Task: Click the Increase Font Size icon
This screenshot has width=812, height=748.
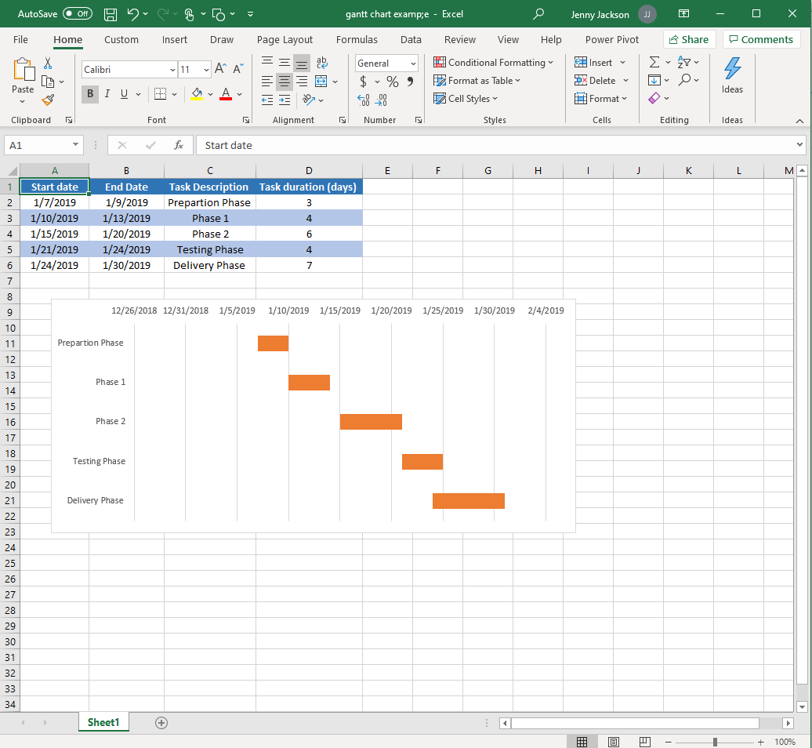Action: [221, 70]
